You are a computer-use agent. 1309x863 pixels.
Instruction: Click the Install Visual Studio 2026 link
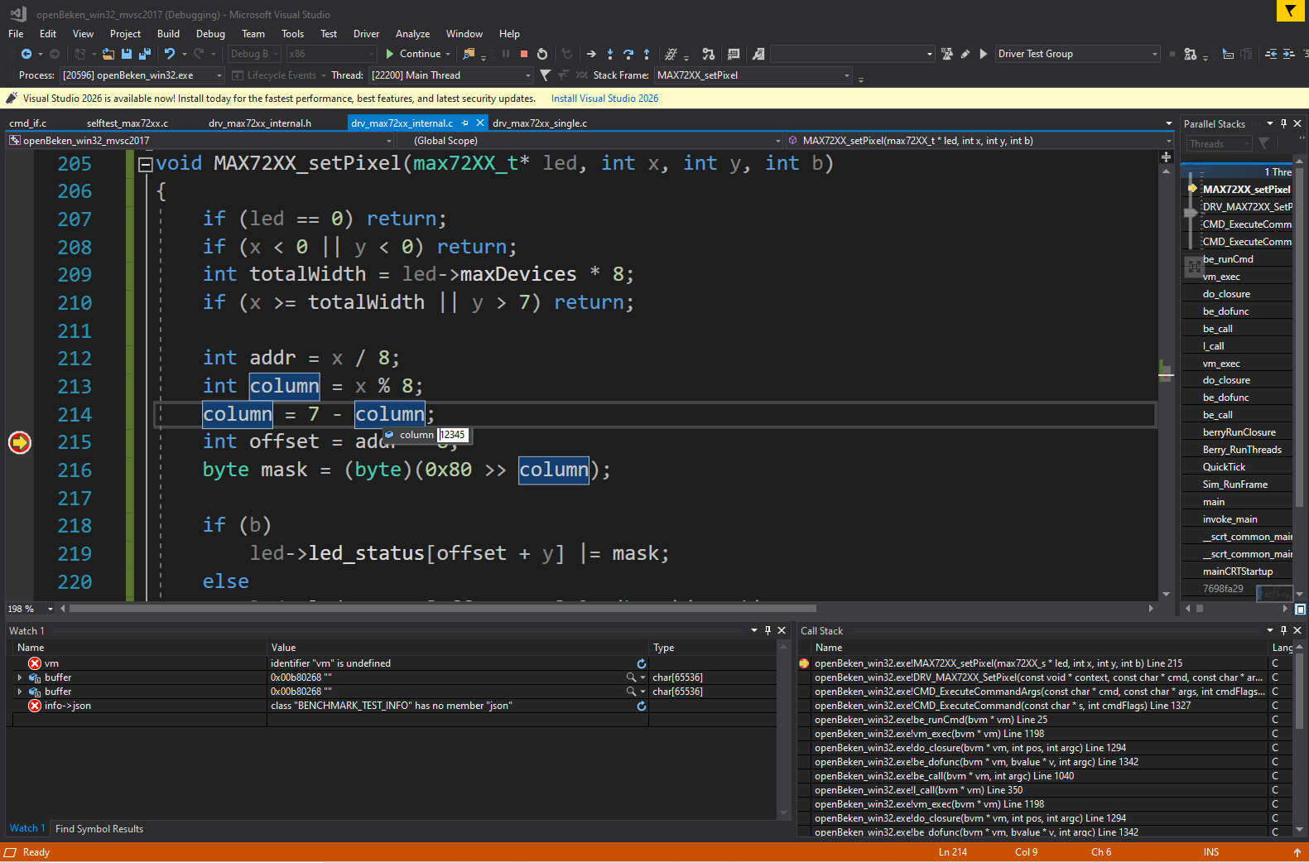tap(604, 99)
